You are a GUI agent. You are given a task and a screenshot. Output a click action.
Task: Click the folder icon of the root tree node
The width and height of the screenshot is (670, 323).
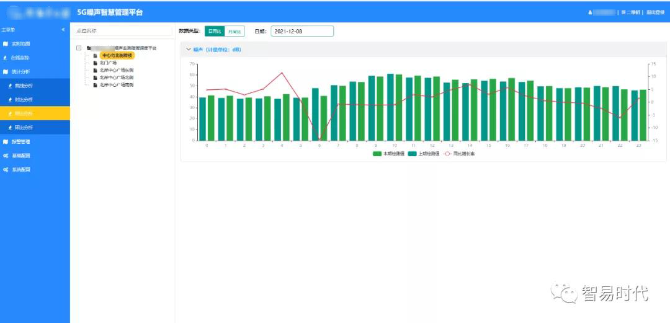point(89,48)
